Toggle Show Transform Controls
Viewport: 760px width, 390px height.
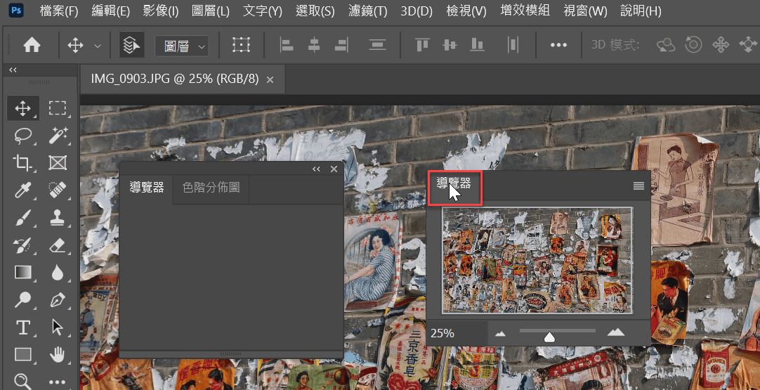[241, 45]
